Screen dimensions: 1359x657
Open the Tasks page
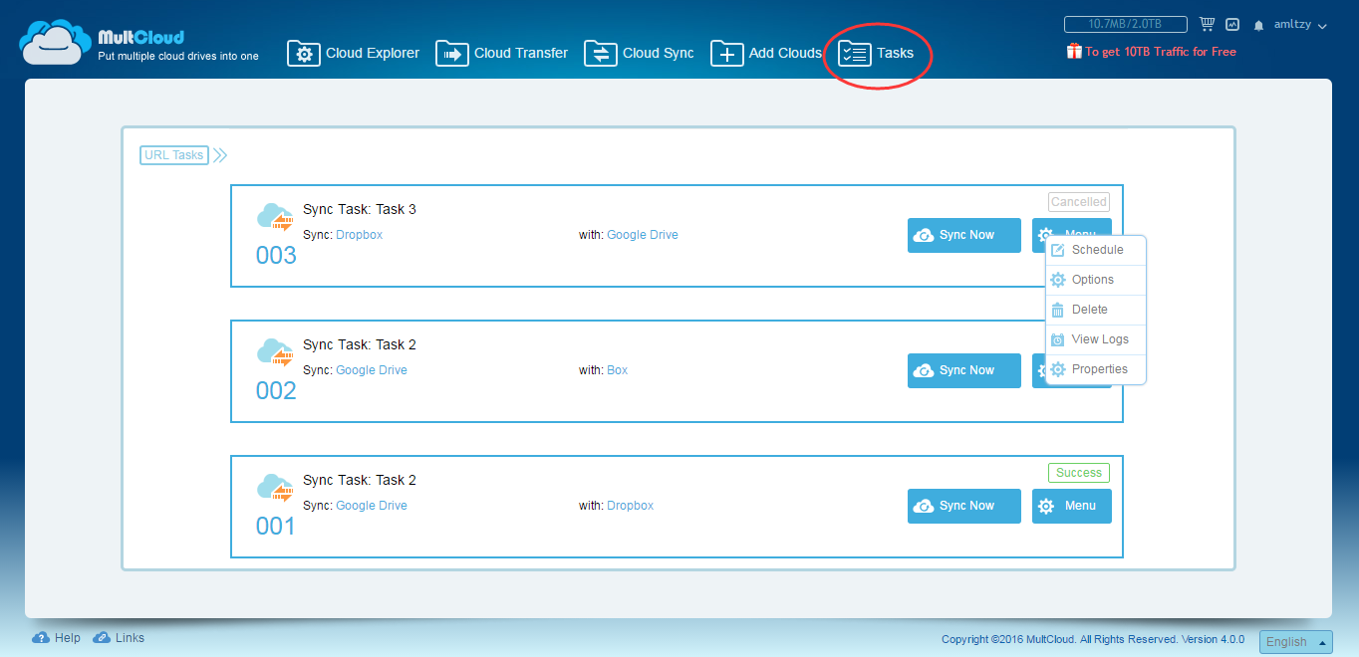877,54
